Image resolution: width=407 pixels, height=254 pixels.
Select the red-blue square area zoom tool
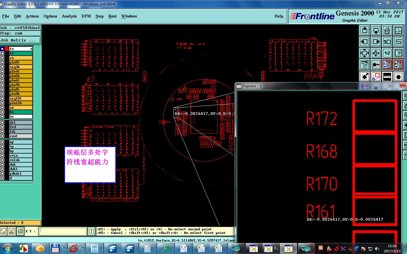pyautogui.click(x=376, y=76)
